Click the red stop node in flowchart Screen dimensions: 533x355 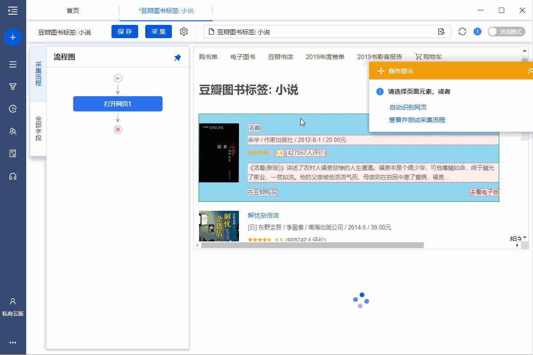[x=118, y=129]
